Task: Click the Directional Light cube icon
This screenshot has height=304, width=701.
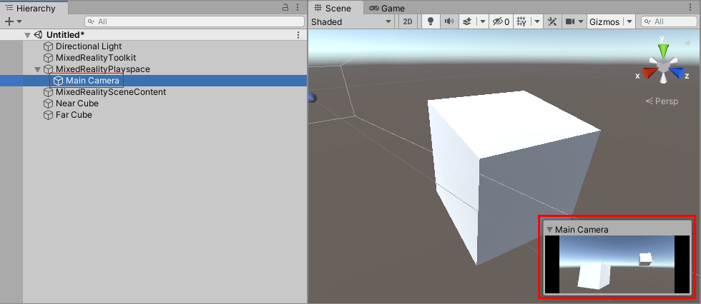Action: click(48, 46)
